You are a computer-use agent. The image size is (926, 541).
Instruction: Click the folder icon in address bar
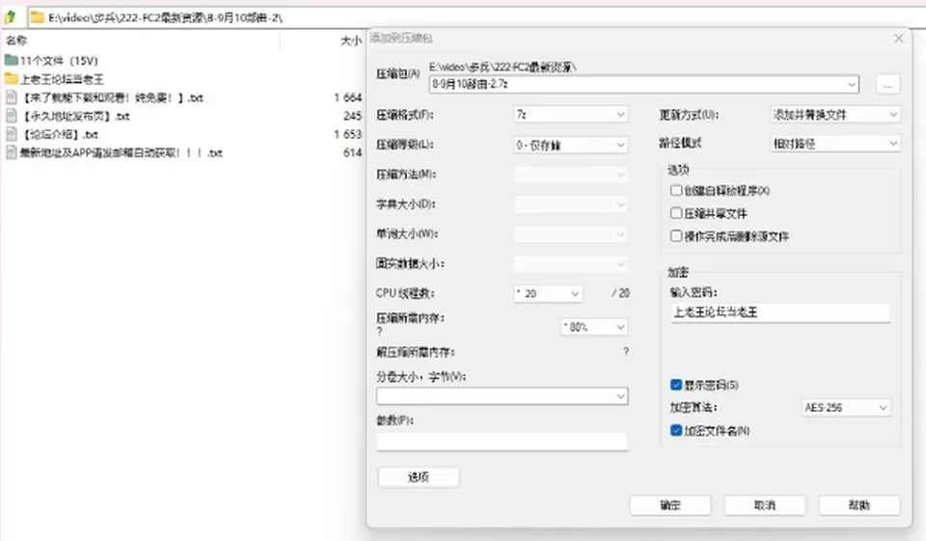click(38, 17)
